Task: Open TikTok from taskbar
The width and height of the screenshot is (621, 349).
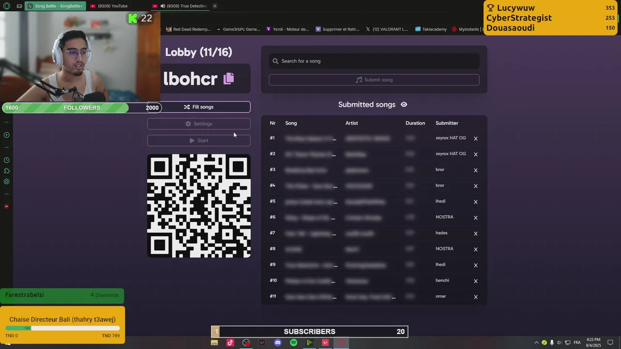Action: 230,343
